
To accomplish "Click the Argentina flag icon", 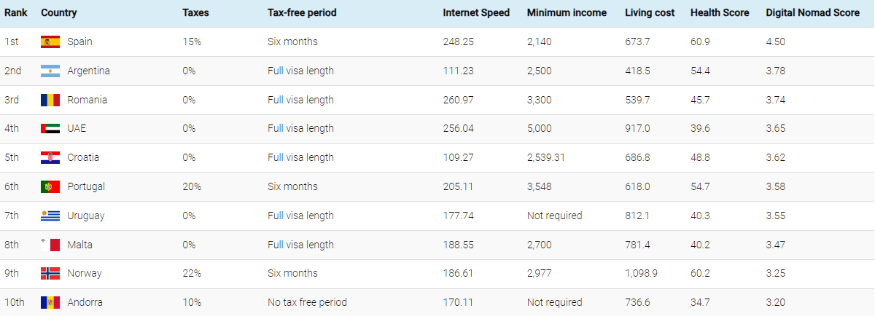I will (50, 71).
